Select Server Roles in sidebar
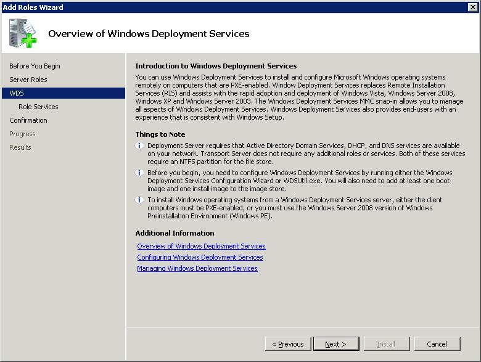This screenshot has width=481, height=362. click(x=28, y=80)
